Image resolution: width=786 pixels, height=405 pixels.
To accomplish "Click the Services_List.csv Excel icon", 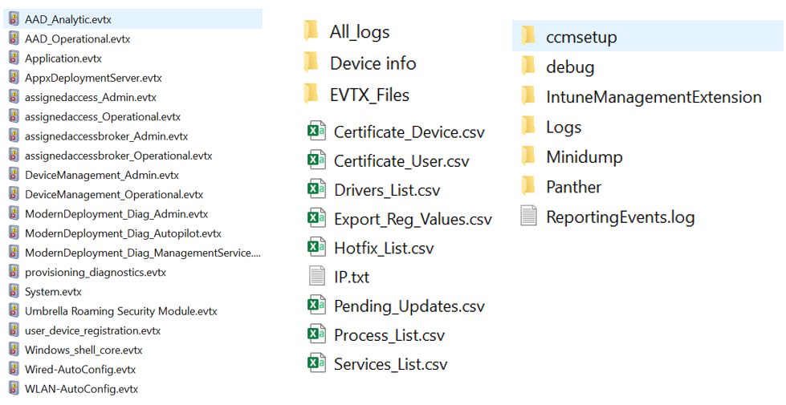I will pyautogui.click(x=316, y=363).
